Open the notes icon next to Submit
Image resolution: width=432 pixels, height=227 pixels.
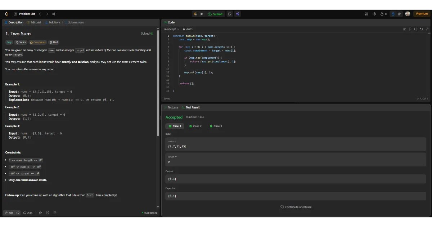pyautogui.click(x=230, y=14)
